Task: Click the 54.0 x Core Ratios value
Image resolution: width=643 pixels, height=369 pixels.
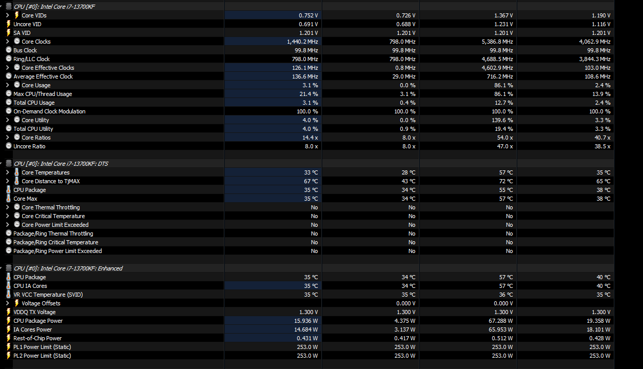Action: tap(505, 138)
